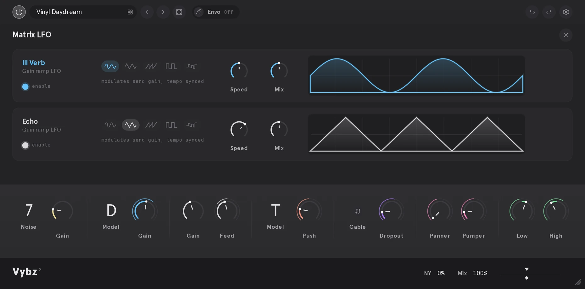This screenshot has height=289, width=585.
Task: Click the Echo Speed knob
Action: coord(239,130)
